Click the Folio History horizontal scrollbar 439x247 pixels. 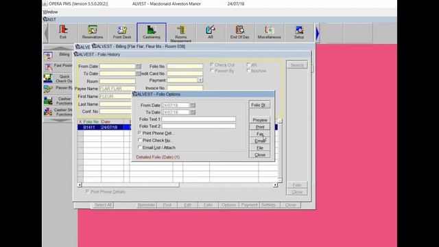click(177, 185)
